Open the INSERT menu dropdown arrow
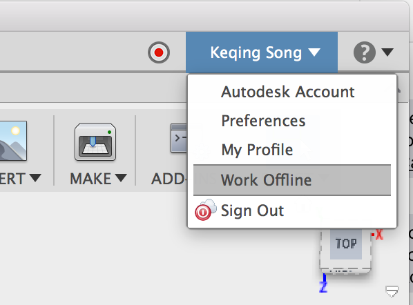The width and height of the screenshot is (413, 305). 35,178
